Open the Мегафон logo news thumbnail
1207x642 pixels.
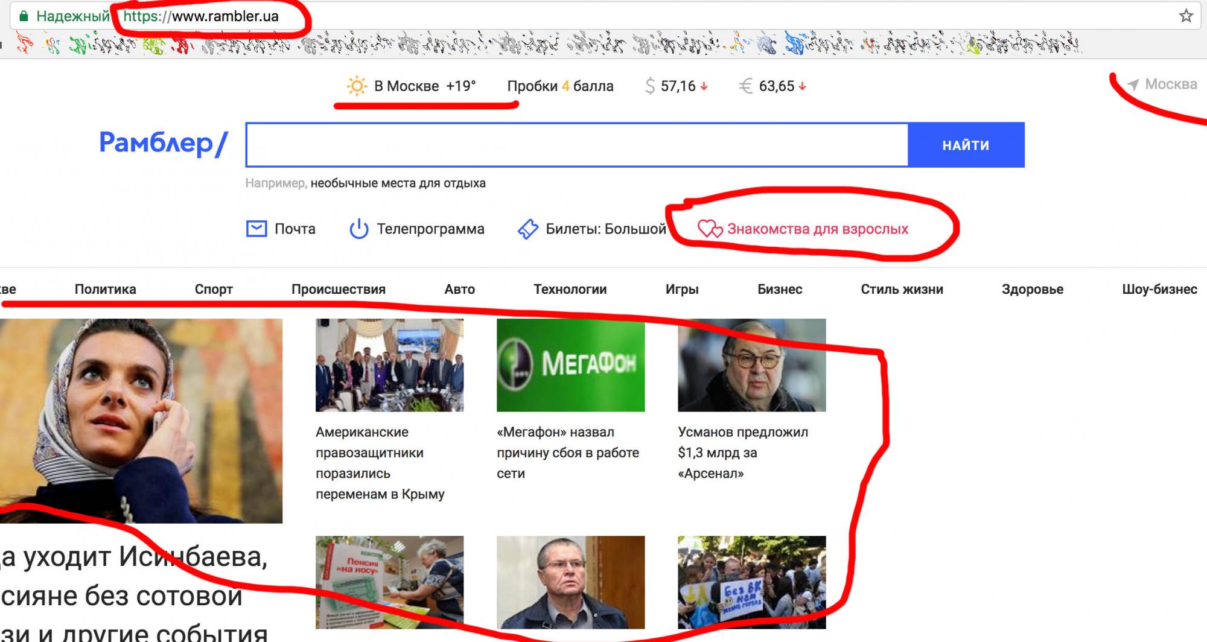(x=570, y=365)
